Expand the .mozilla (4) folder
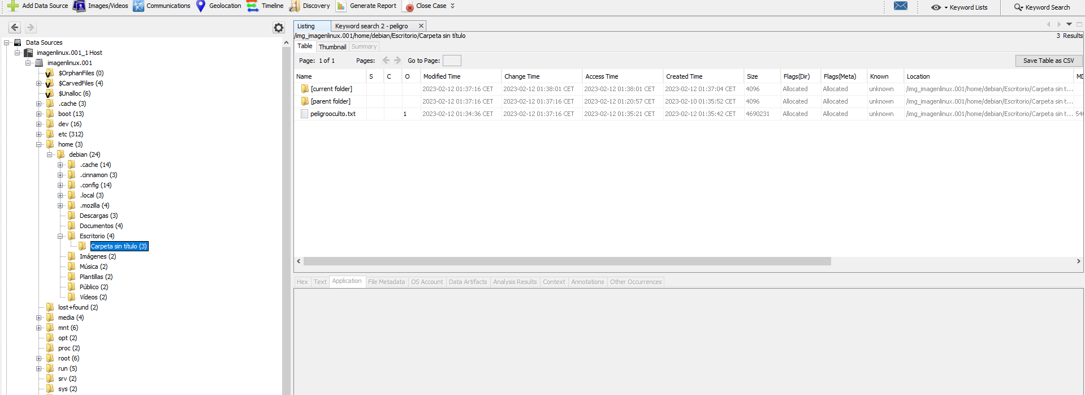Image resolution: width=1085 pixels, height=395 pixels. click(x=60, y=206)
